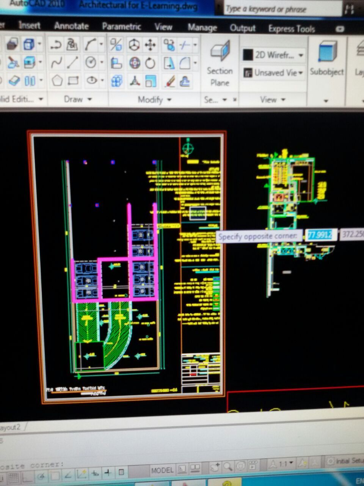Open the View ribbon tab
Image resolution: width=364 pixels, height=486 pixels.
click(x=163, y=27)
